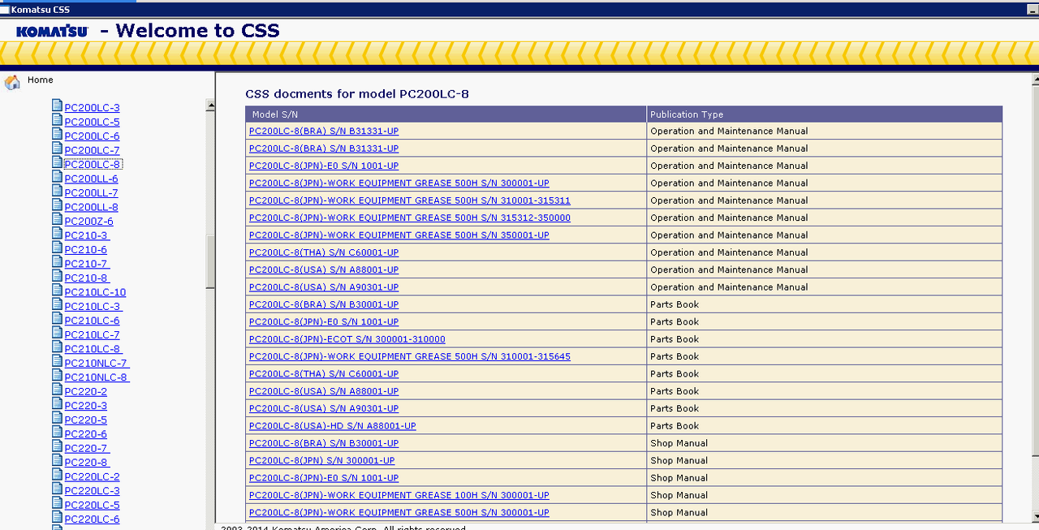This screenshot has height=530, width=1039.
Task: Click document icon beside PC210LC-6
Action: click(x=57, y=319)
